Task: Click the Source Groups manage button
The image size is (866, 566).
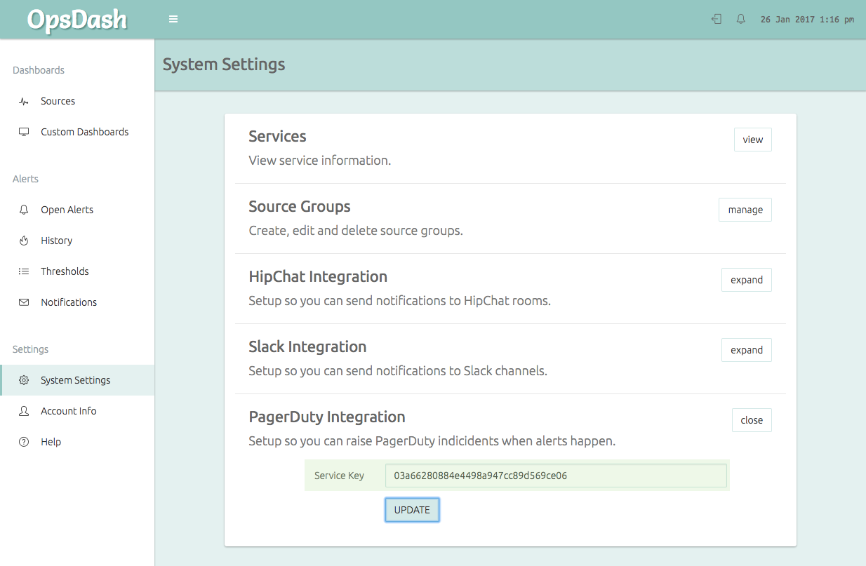Action: pyautogui.click(x=745, y=210)
